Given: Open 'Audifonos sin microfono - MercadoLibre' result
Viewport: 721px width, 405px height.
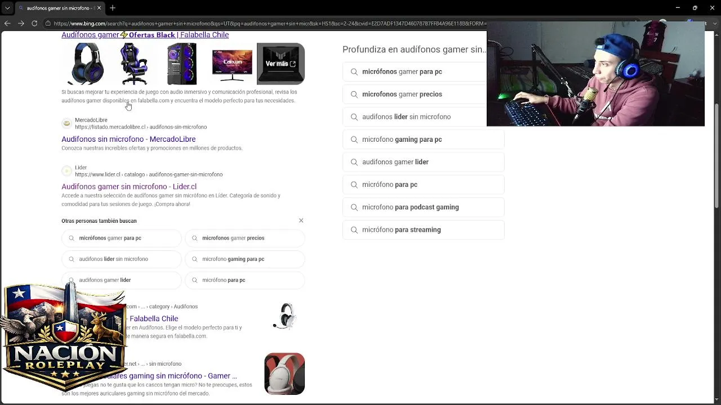Looking at the screenshot, I should tap(128, 139).
